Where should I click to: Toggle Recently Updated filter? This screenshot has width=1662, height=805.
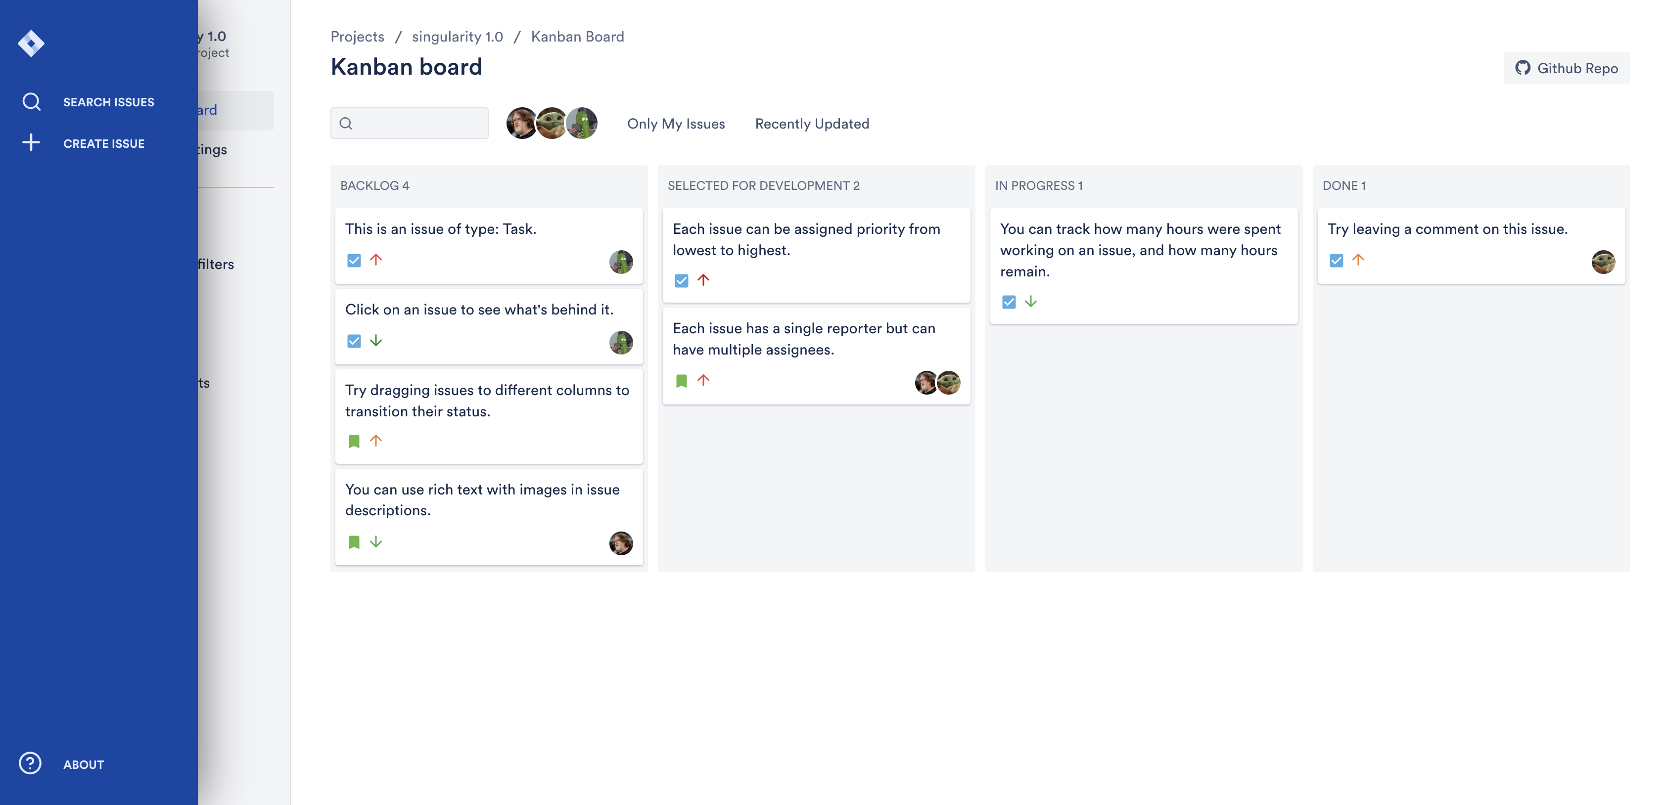812,124
